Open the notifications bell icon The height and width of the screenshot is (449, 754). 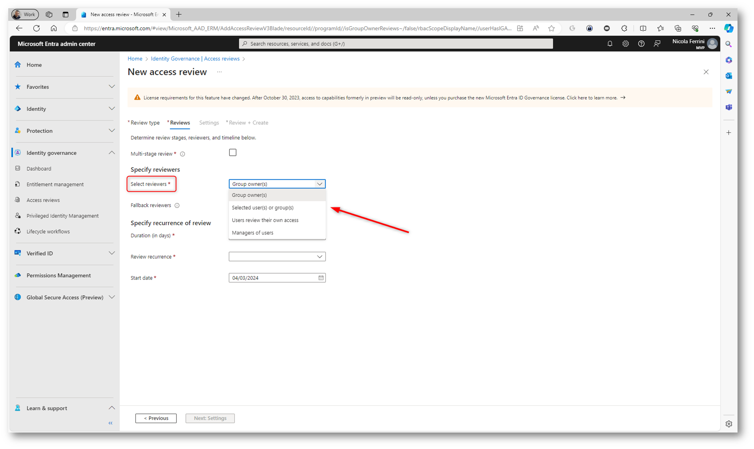pyautogui.click(x=610, y=44)
